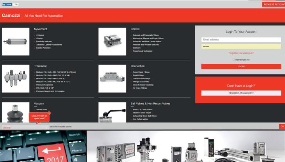
Task: Open the Treatment FRL units thumbnail
Action: [x=16, y=78]
